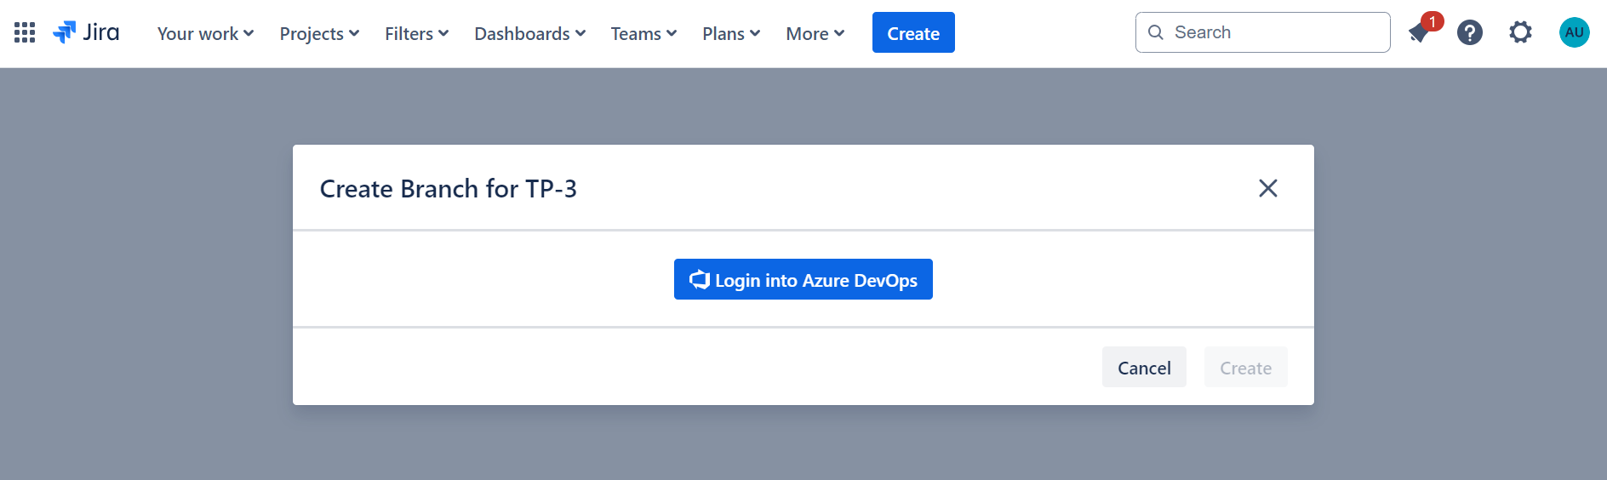Viewport: 1607px width, 480px height.
Task: Cancel the Create Branch dialog
Action: coord(1144,367)
